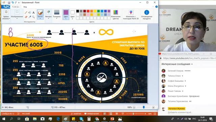Screen dimensions: 216x122
Task: Click zoom in plus button in Paint
Action: click(153, 107)
